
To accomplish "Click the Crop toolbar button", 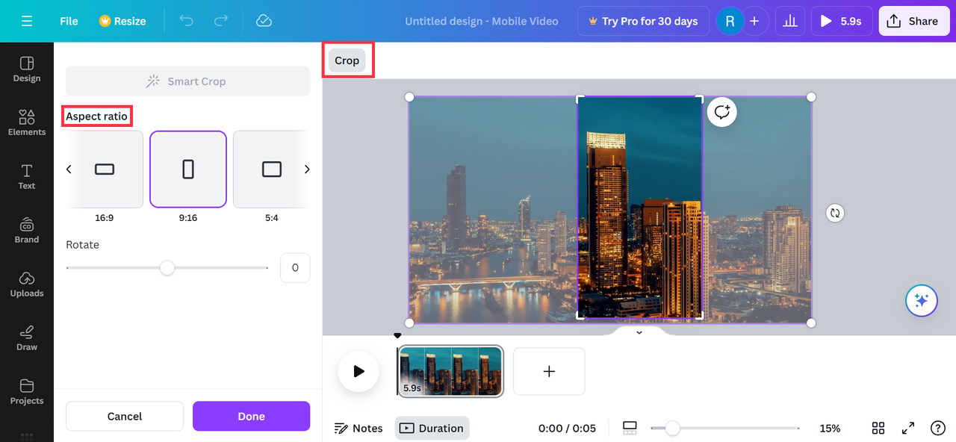I will 347,60.
